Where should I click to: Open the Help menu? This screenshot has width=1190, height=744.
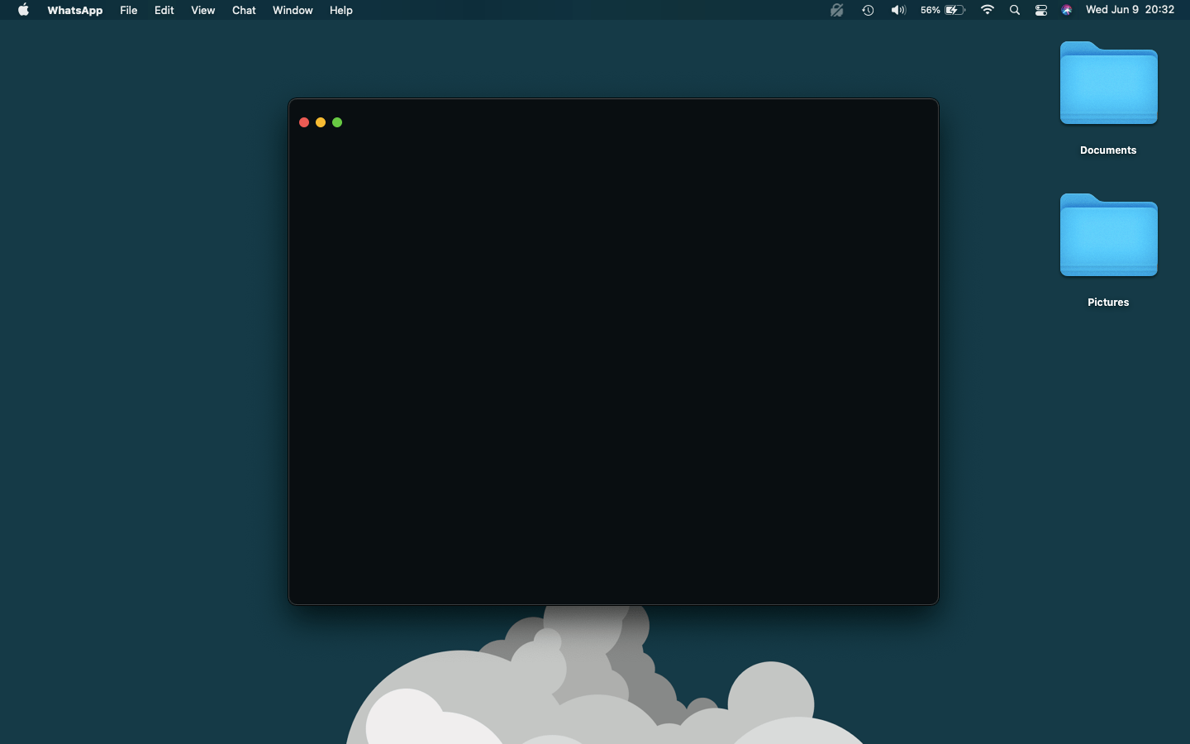point(340,10)
